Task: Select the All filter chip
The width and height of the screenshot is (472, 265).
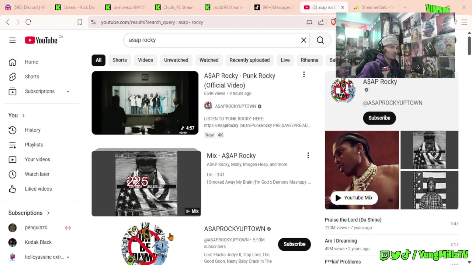Action: [98, 60]
